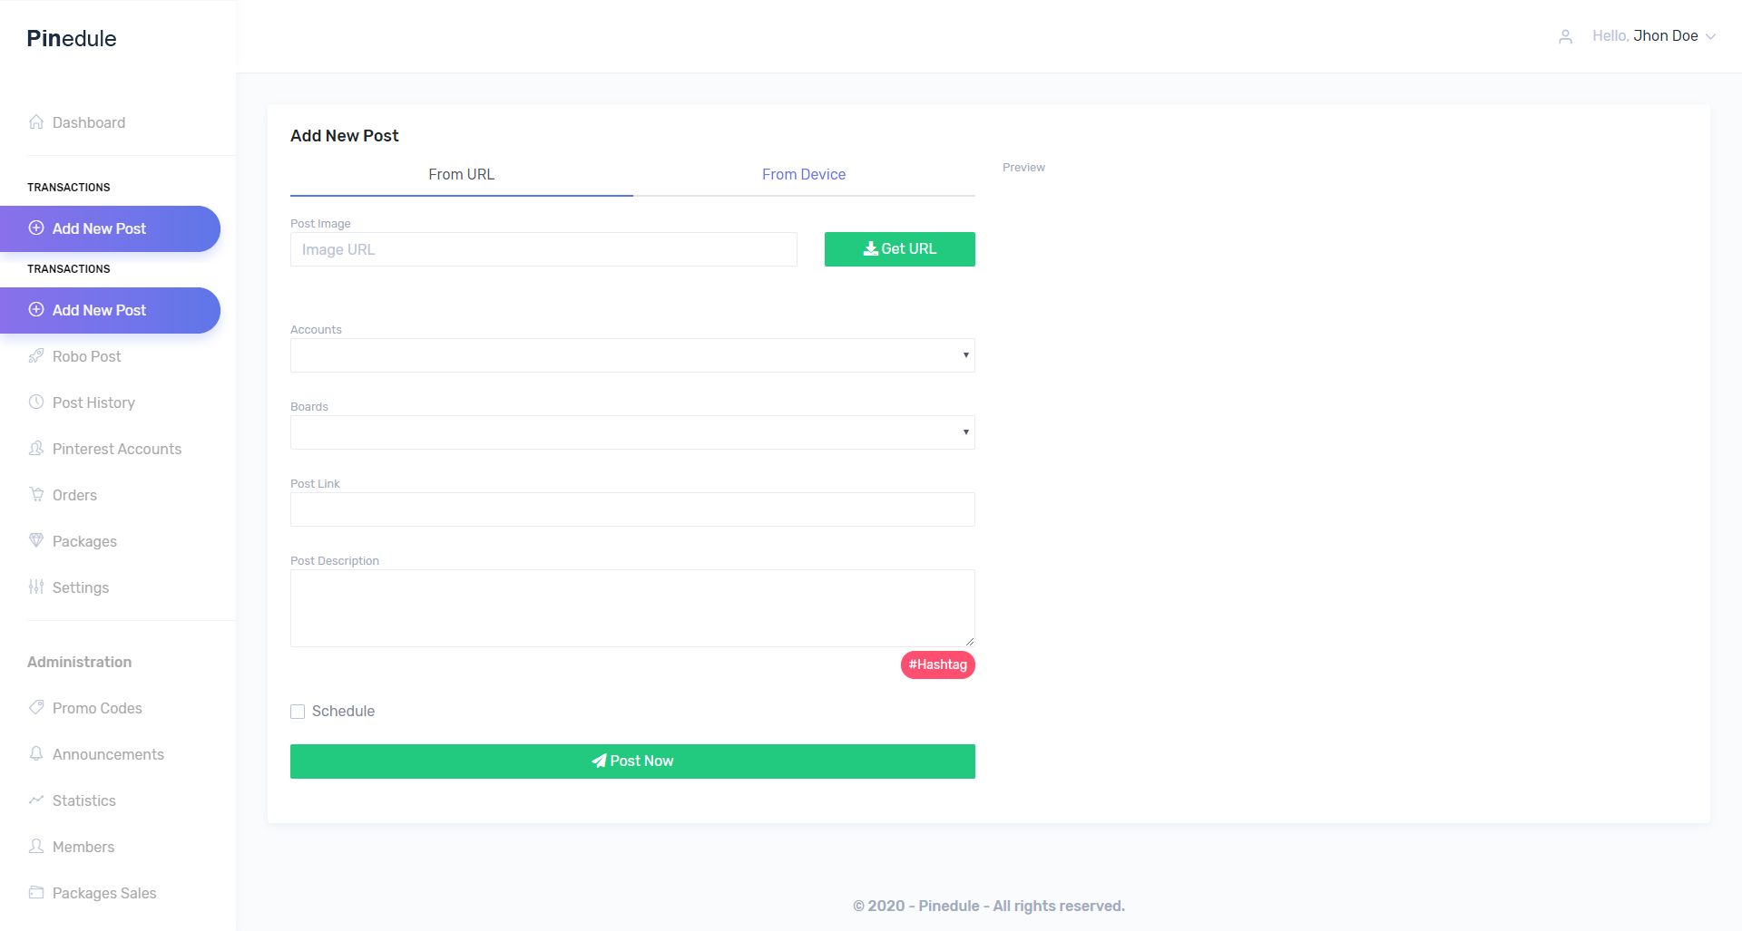Click the Post History clock icon

coord(36,402)
